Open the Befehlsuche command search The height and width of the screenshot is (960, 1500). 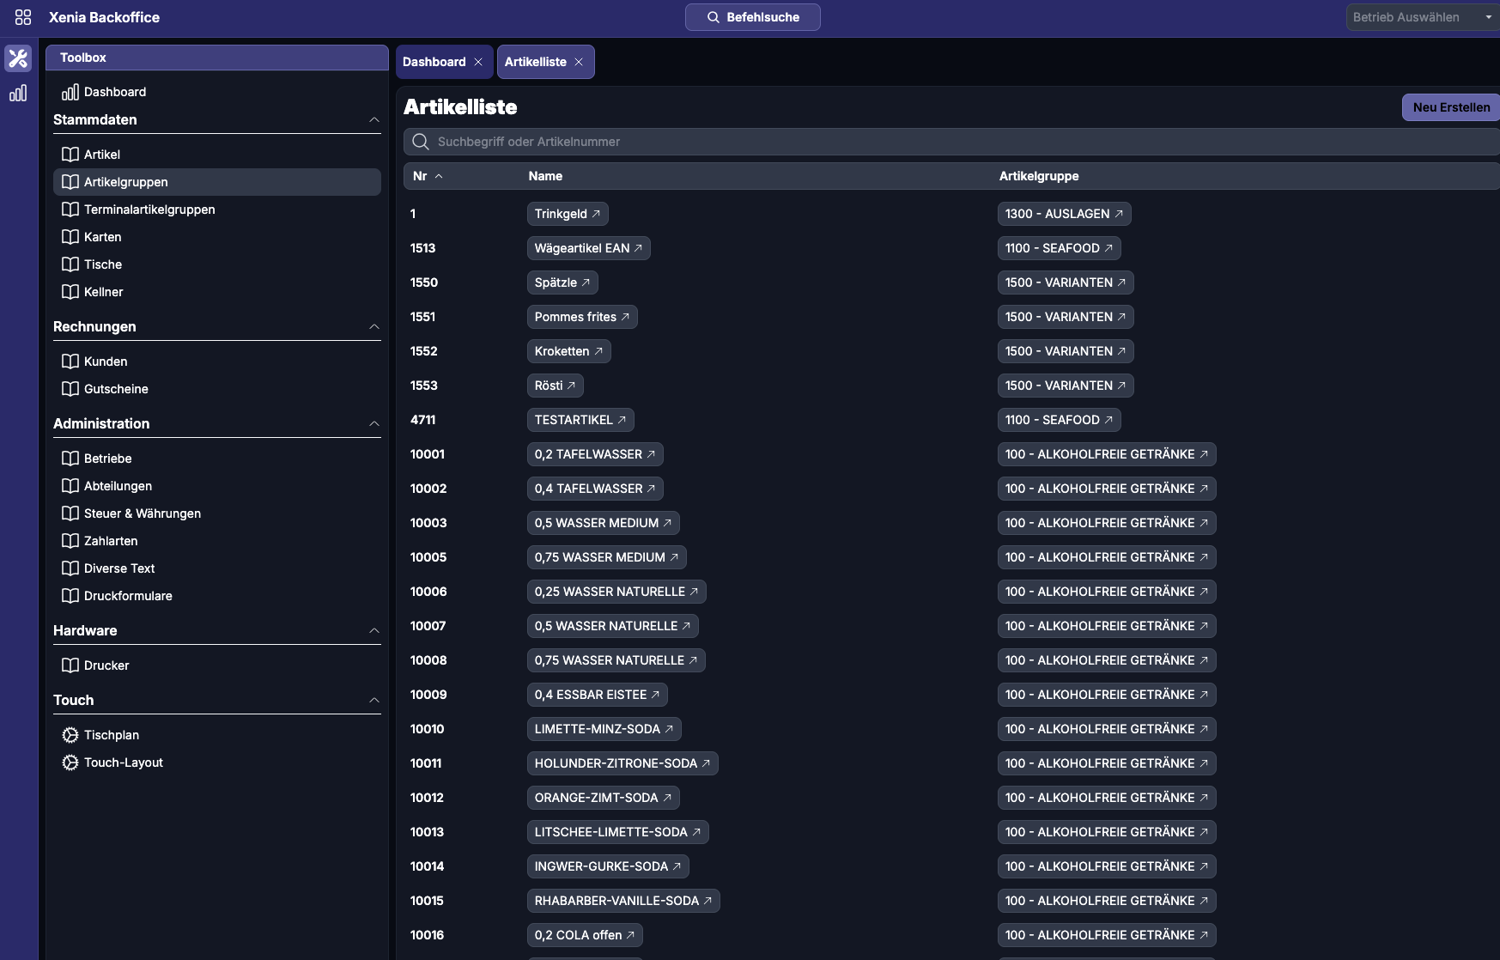pos(752,17)
